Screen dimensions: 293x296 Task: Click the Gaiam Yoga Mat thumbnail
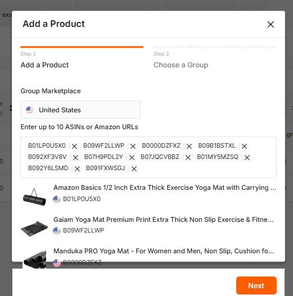pos(34,229)
